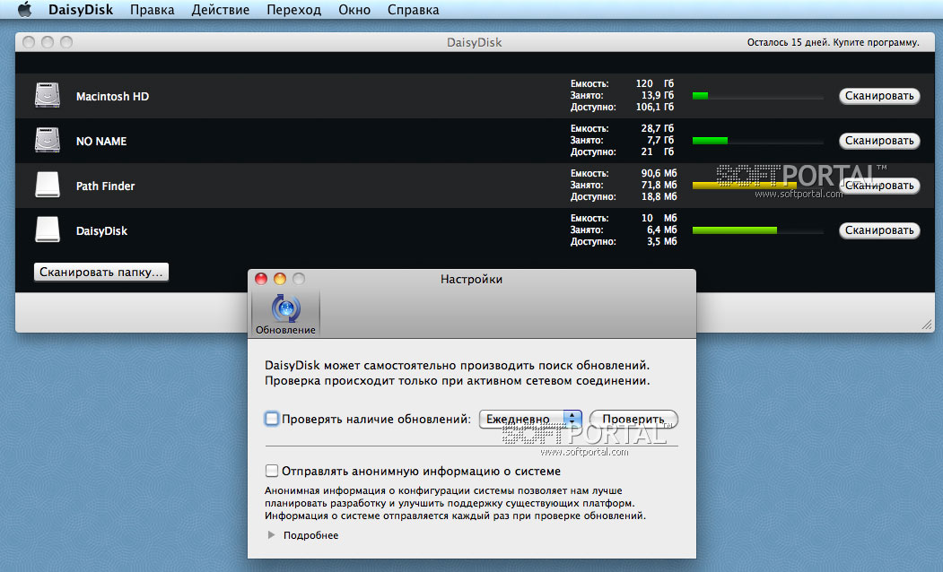Open the Ежедневно frequency dropdown
Viewport: 943px width, 572px height.
pos(530,419)
